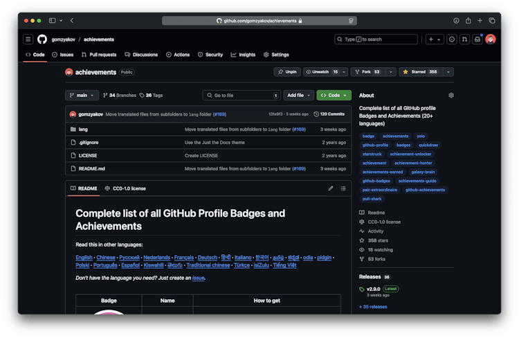Open the repository Settings tab
519x338 pixels.
pos(276,55)
